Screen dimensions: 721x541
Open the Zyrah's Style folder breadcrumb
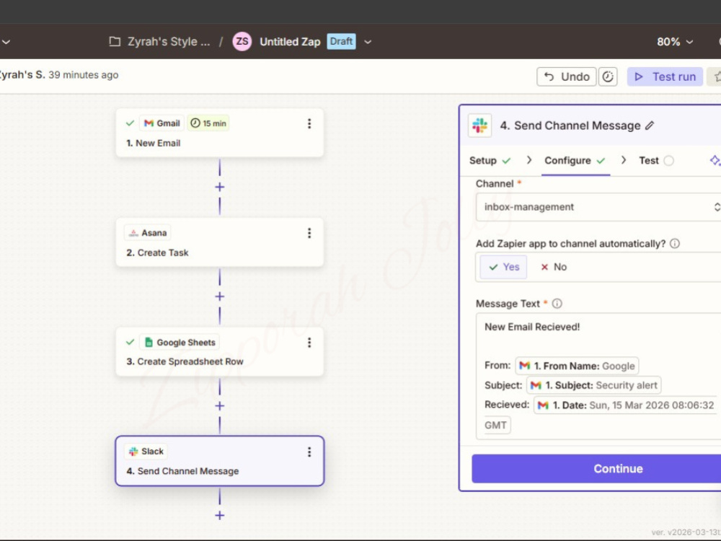pyautogui.click(x=169, y=42)
